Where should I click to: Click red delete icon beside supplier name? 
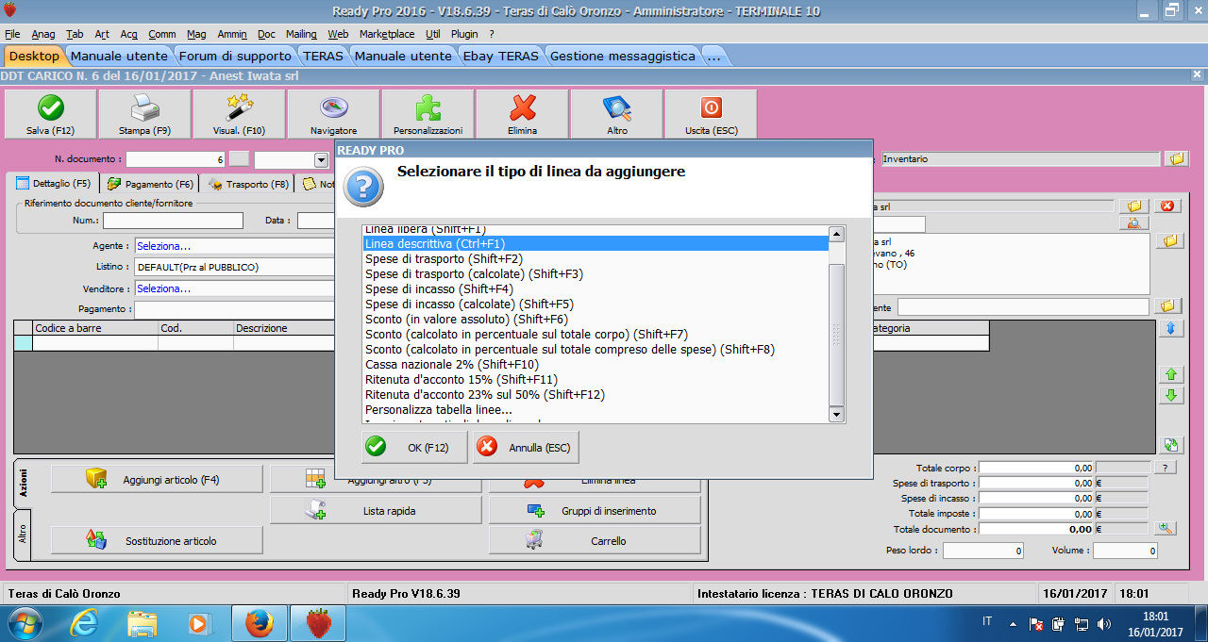click(x=1166, y=206)
